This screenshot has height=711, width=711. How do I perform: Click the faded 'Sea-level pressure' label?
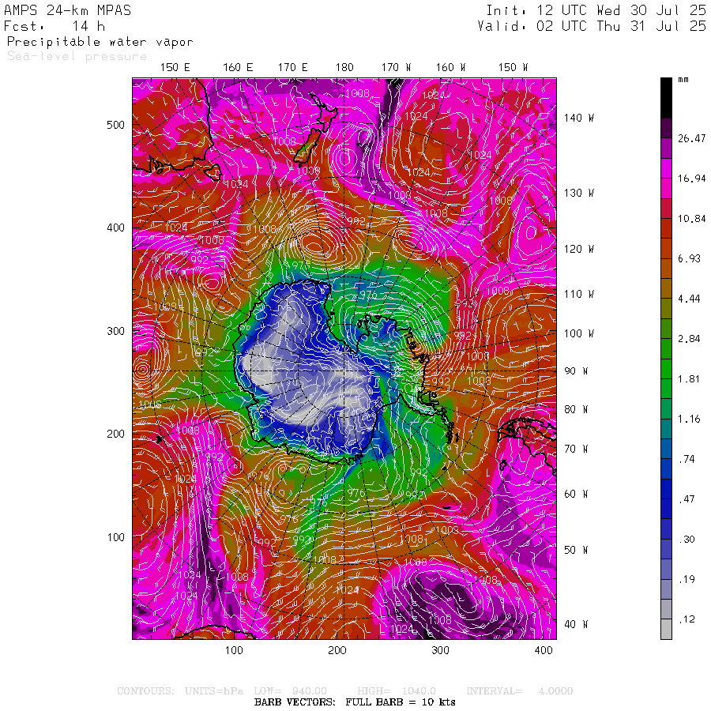point(77,56)
